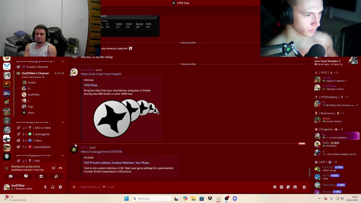Screen dimensions: 361x203
Task: Add channel to kanały category
Action: 63,61
